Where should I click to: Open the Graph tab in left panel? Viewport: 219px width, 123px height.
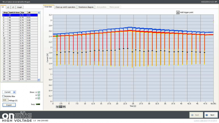[20, 7]
